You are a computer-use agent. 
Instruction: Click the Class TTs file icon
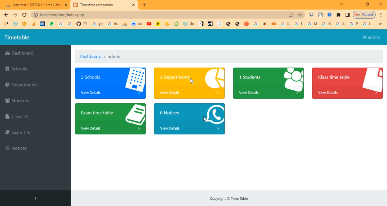pyautogui.click(x=8, y=116)
